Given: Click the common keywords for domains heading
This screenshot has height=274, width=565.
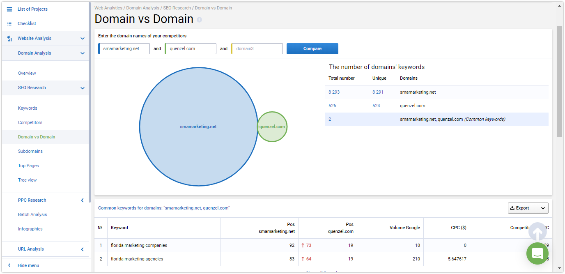Looking at the screenshot, I should 164,208.
